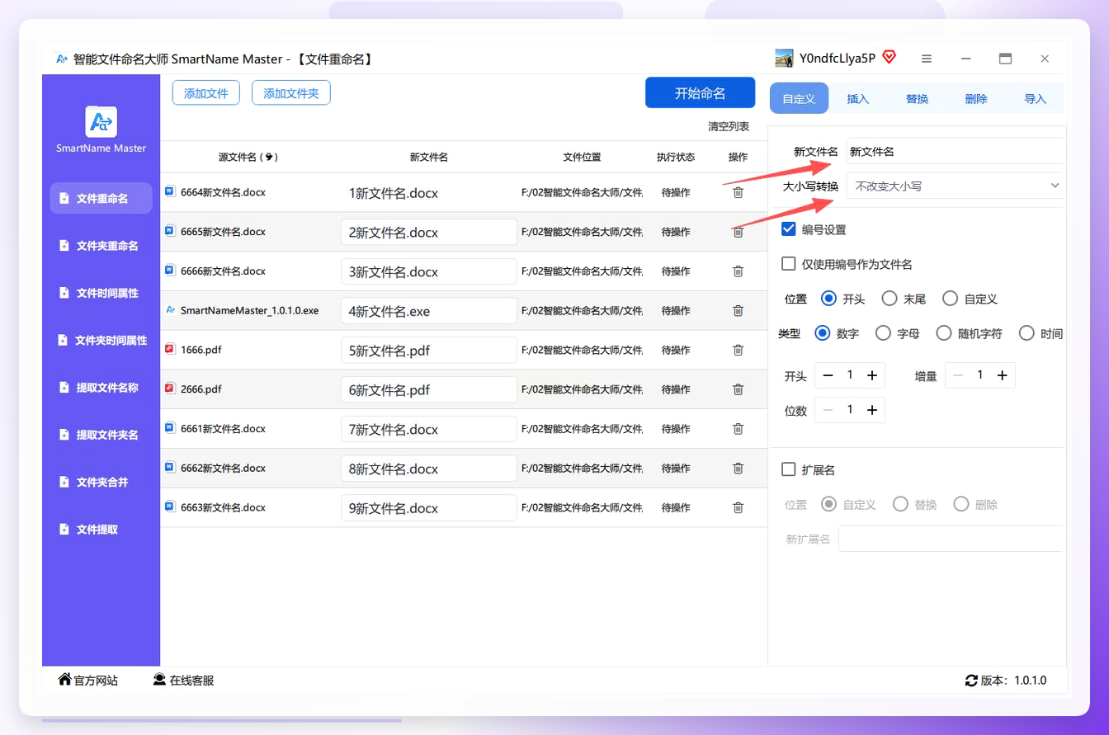The height and width of the screenshot is (735, 1109).
Task: Edit the new name field 5新文件名.pdf
Action: click(x=429, y=350)
